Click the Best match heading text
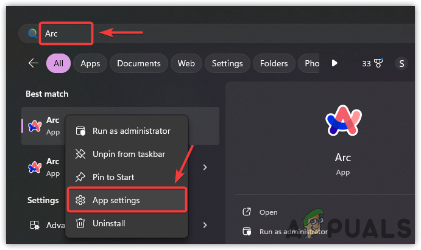 47,94
